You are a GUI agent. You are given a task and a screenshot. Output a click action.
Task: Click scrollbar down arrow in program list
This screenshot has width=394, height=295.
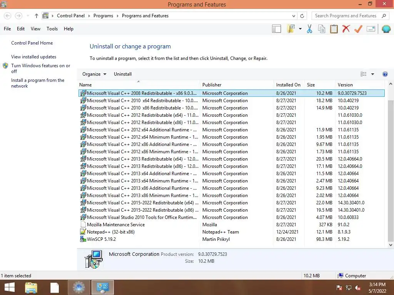(x=391, y=245)
